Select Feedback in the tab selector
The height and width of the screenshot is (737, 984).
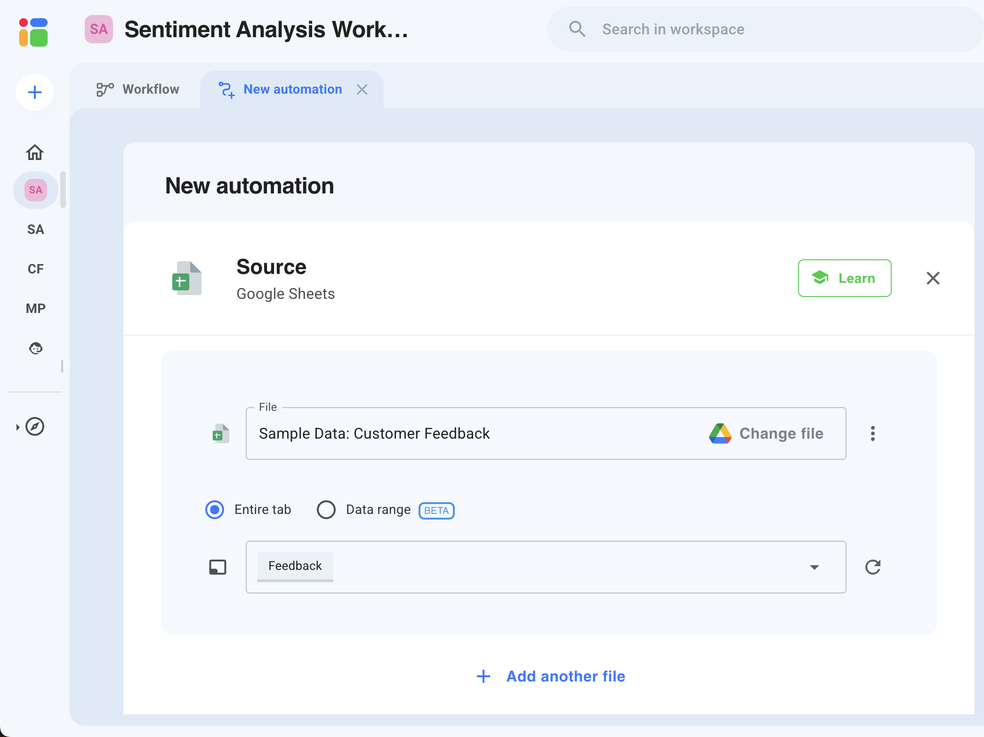pos(294,566)
